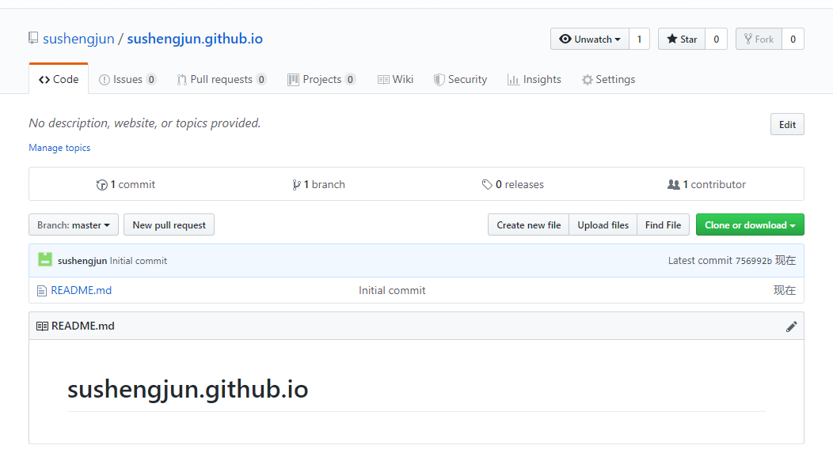
Task: Click the people icon beside 1 contributor
Action: click(x=674, y=184)
